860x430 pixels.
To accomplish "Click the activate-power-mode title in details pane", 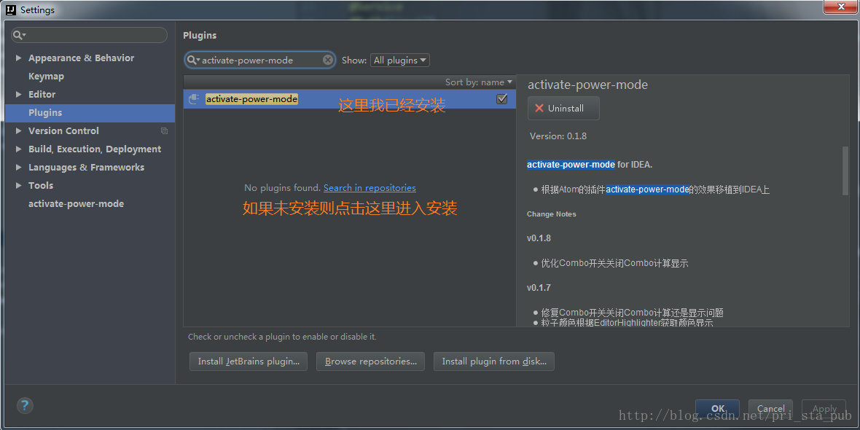I will 587,85.
